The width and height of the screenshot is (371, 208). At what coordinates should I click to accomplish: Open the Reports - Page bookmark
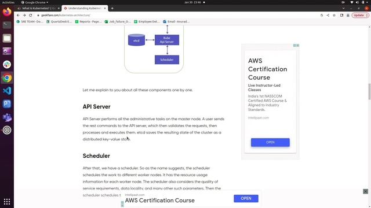coord(88,21)
